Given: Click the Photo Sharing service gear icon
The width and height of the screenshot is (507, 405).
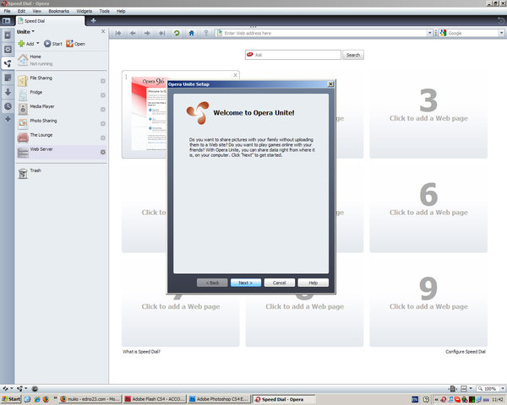Looking at the screenshot, I should point(103,123).
